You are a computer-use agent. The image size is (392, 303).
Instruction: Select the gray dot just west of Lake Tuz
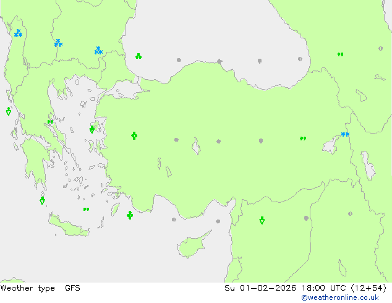176,140
